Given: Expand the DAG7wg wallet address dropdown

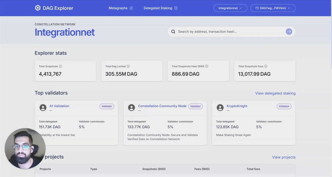Looking at the screenshot, I should point(273,8).
